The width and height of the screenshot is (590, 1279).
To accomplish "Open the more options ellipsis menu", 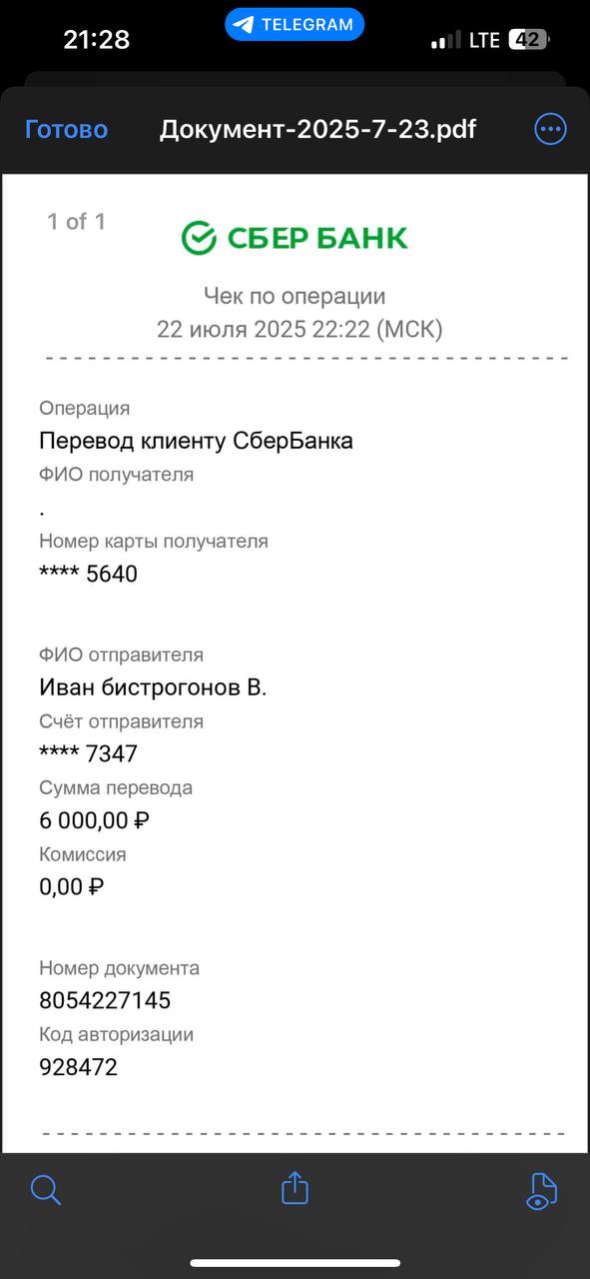I will (551, 129).
